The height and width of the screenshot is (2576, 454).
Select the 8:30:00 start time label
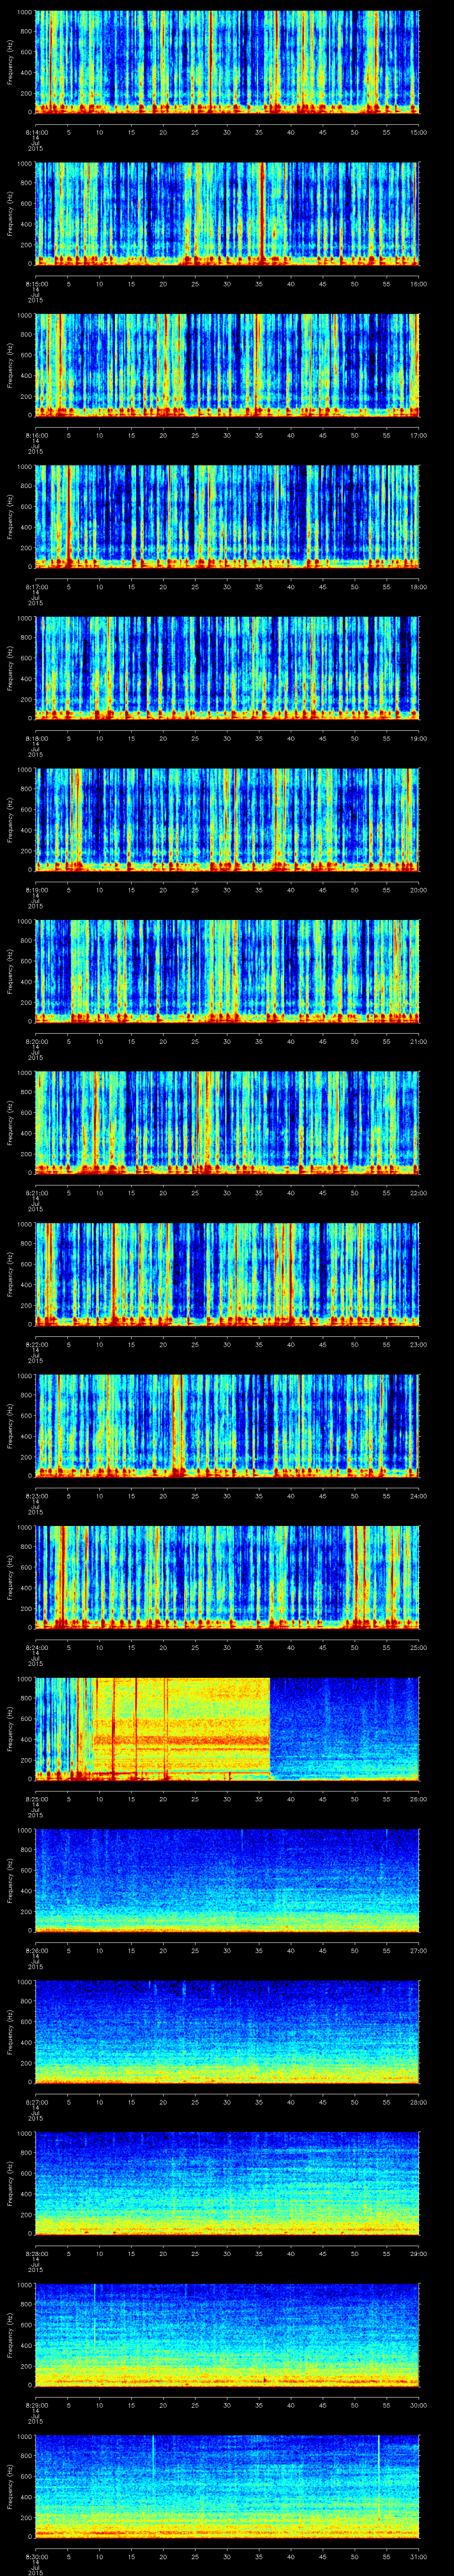tap(35, 2556)
